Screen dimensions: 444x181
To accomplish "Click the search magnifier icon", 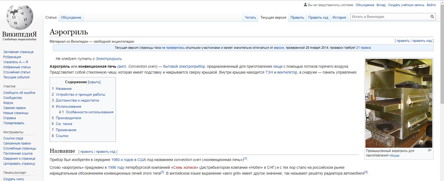I will coord(432,17).
